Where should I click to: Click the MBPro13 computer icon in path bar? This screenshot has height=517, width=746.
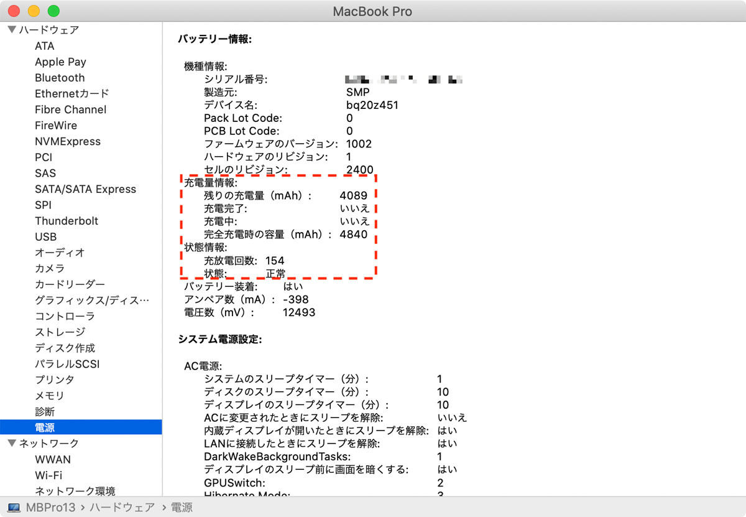pos(14,508)
